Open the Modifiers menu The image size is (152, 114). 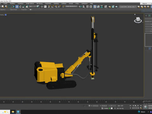(x=12, y=3)
